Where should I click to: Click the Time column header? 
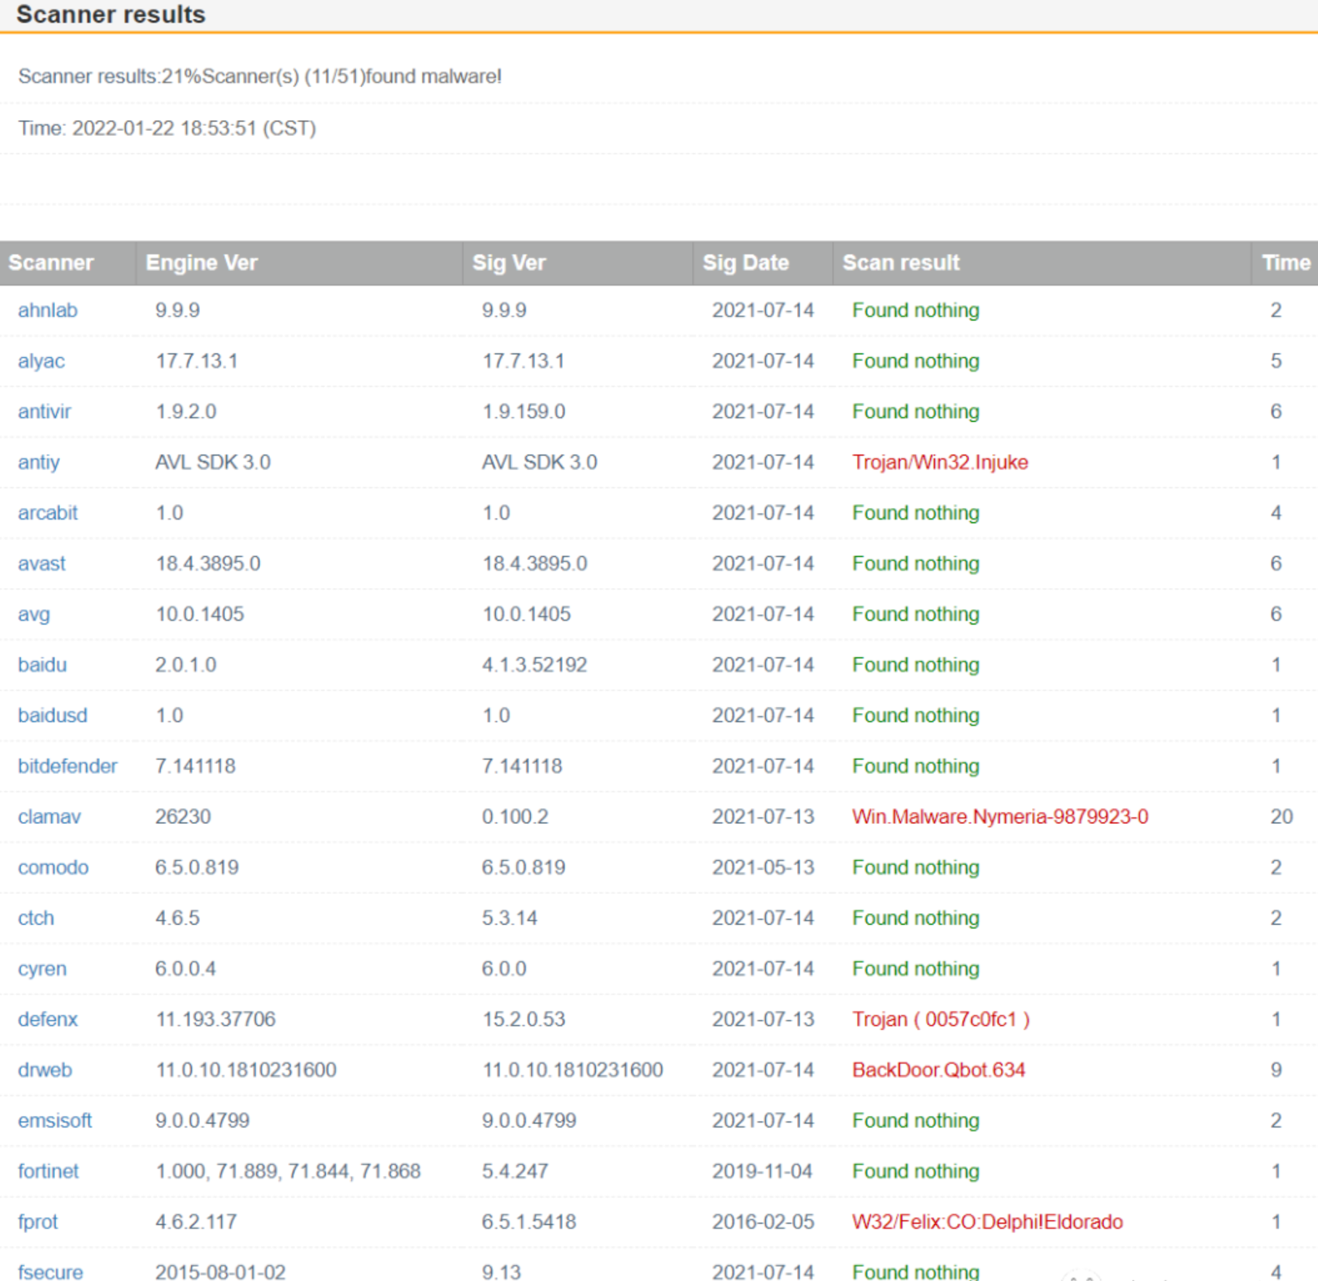click(x=1286, y=263)
